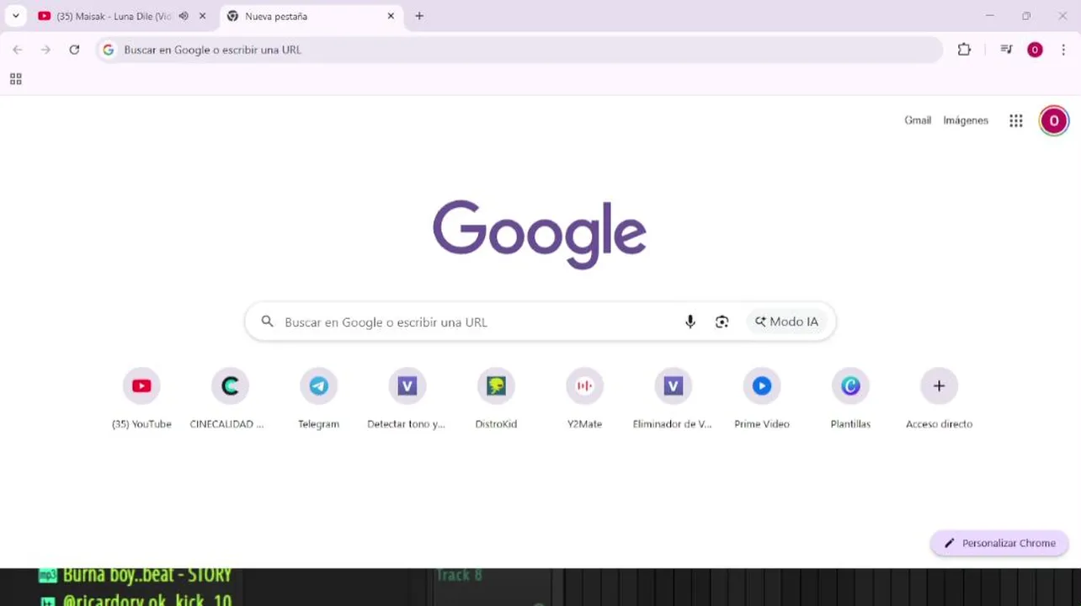Screen dimensions: 1081x606
Task: Go back with the browser back arrow
Action: [x=18, y=50]
